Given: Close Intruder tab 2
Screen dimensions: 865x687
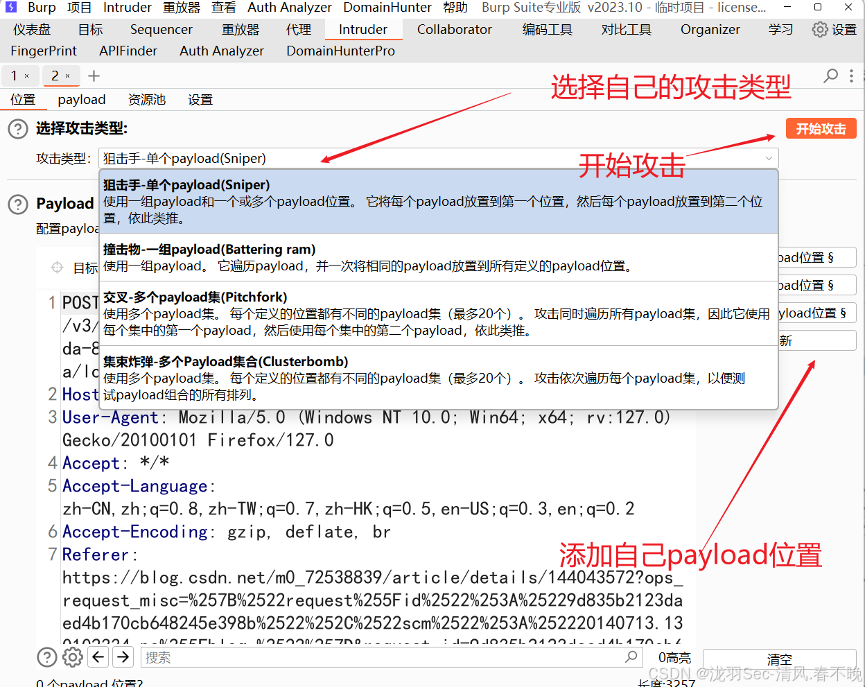Looking at the screenshot, I should tap(68, 76).
